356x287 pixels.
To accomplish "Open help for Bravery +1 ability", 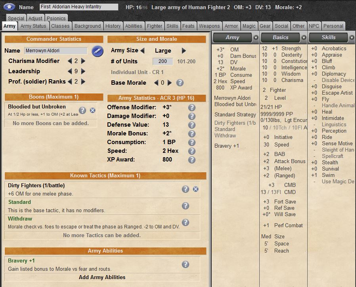I will 185,264.
